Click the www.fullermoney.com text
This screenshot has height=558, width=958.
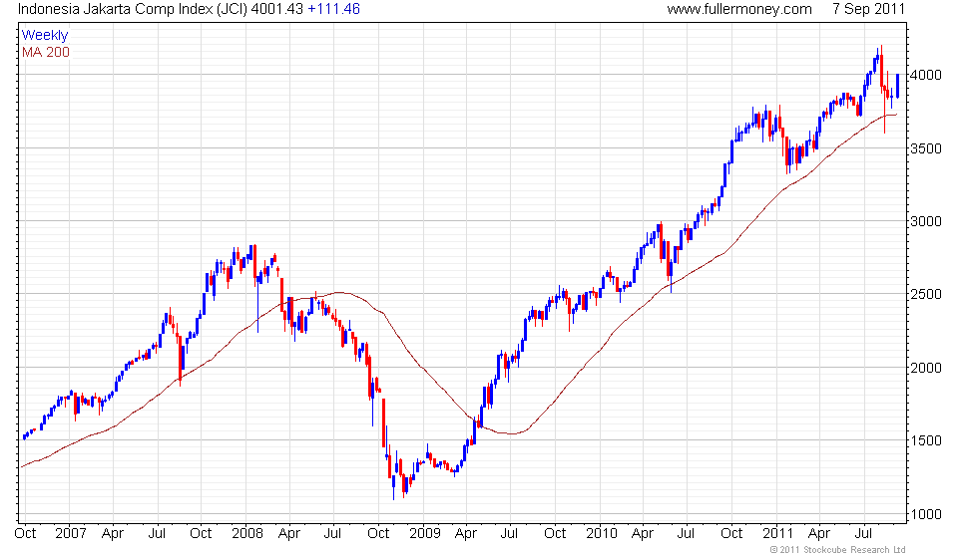[739, 9]
